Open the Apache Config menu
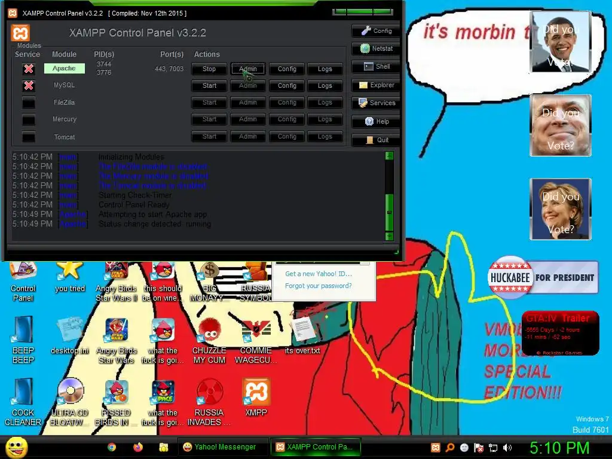Screen dimensions: 612x459 pyautogui.click(x=287, y=69)
